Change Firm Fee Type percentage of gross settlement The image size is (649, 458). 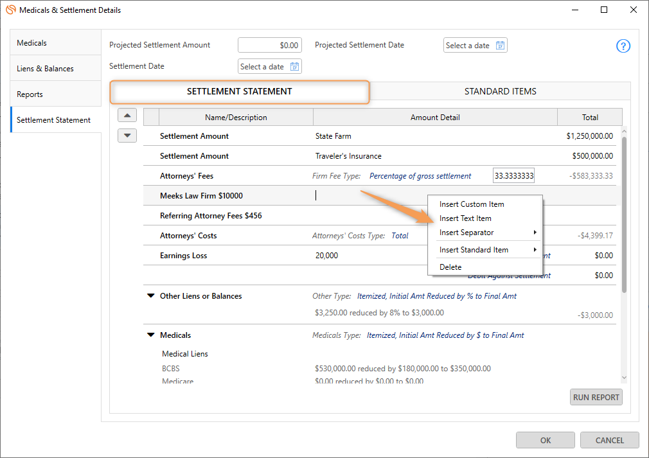click(x=420, y=176)
